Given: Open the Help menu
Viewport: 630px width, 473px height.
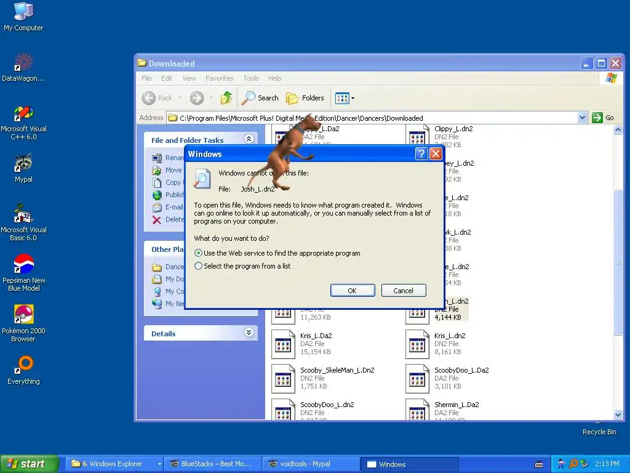Looking at the screenshot, I should pyautogui.click(x=275, y=78).
